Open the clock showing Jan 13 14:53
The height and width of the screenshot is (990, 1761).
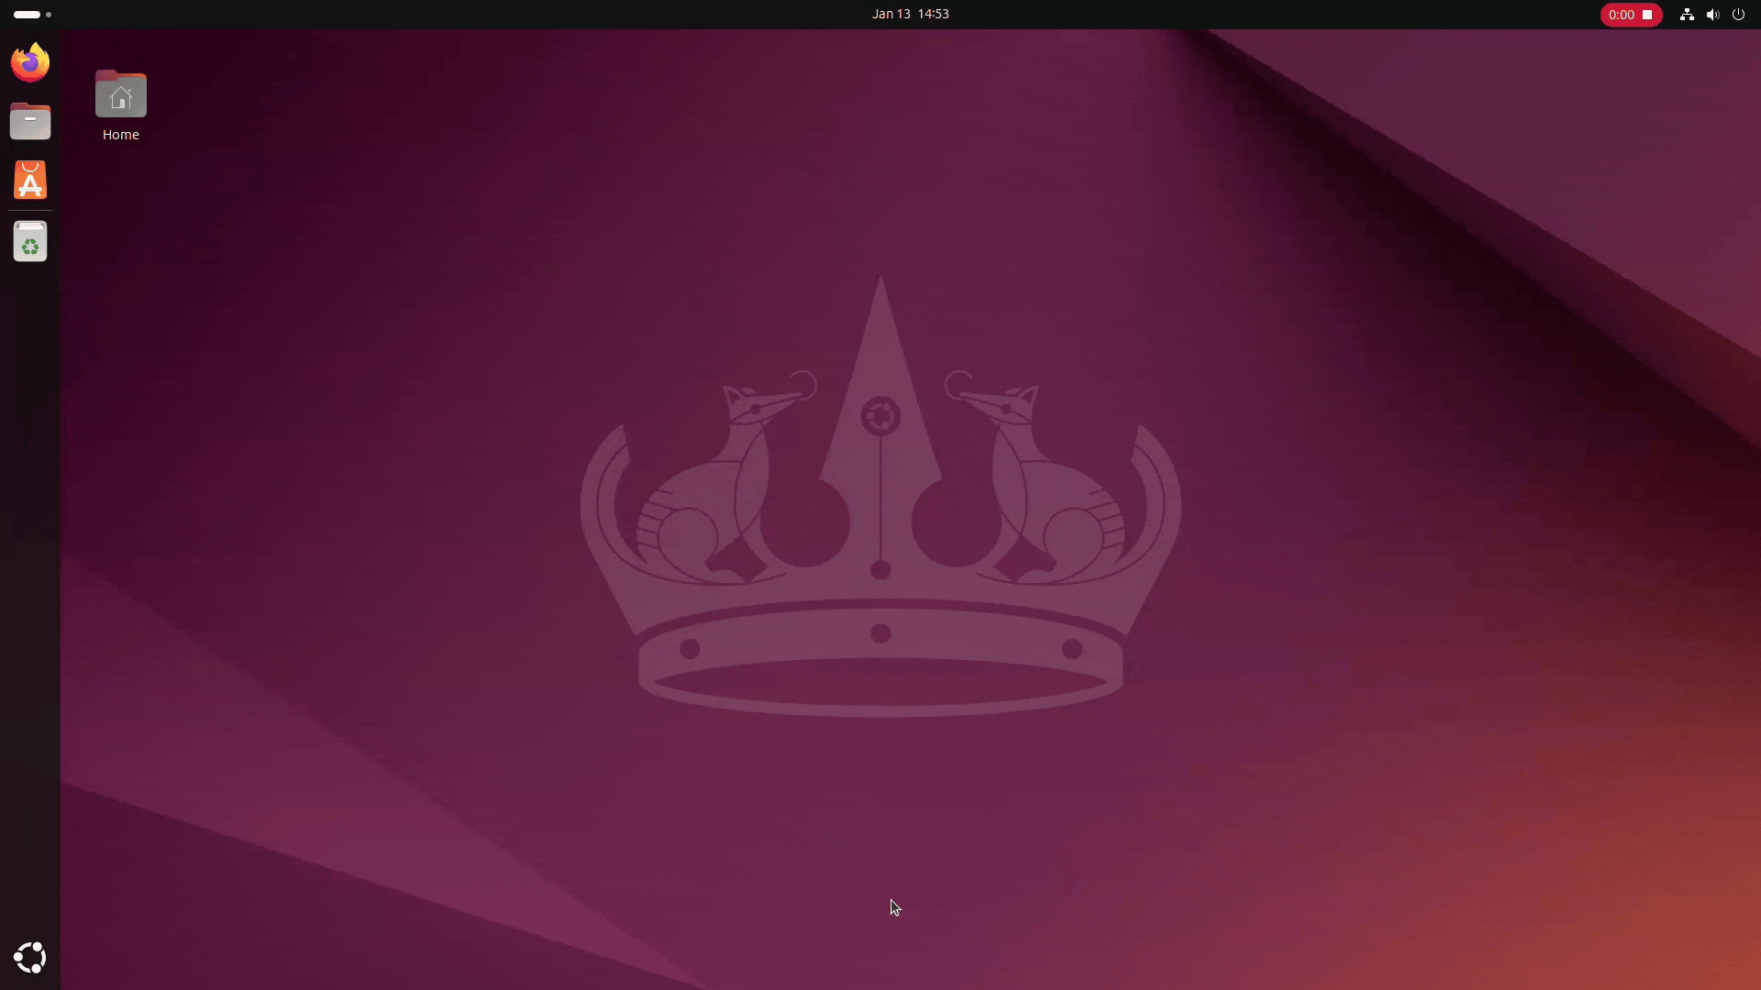910,14
